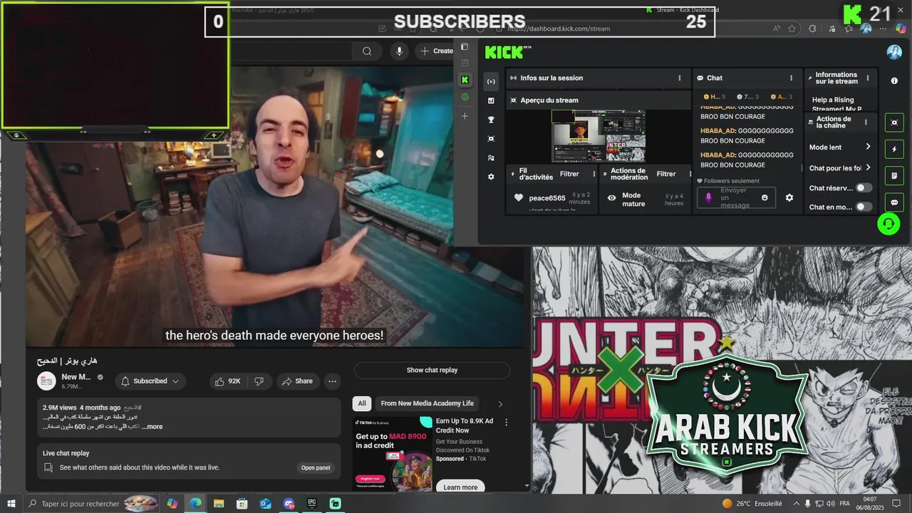Viewport: 912px width, 513px height.
Task: Open Outlook from the taskbar
Action: [x=266, y=503]
